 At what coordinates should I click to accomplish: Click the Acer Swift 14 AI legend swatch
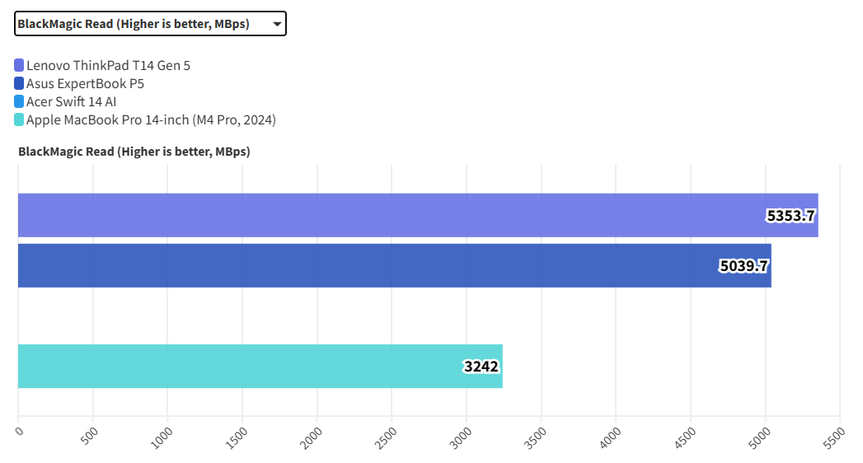19,101
